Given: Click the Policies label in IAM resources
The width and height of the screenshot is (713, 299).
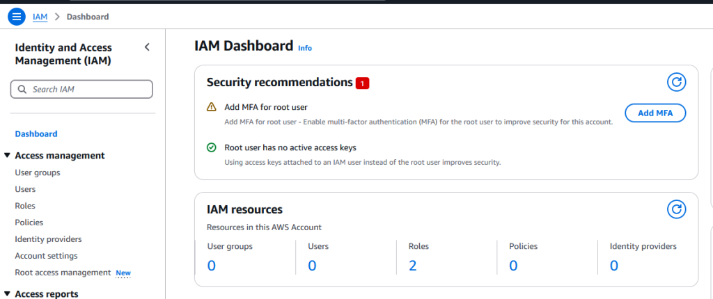Looking at the screenshot, I should click(x=524, y=246).
